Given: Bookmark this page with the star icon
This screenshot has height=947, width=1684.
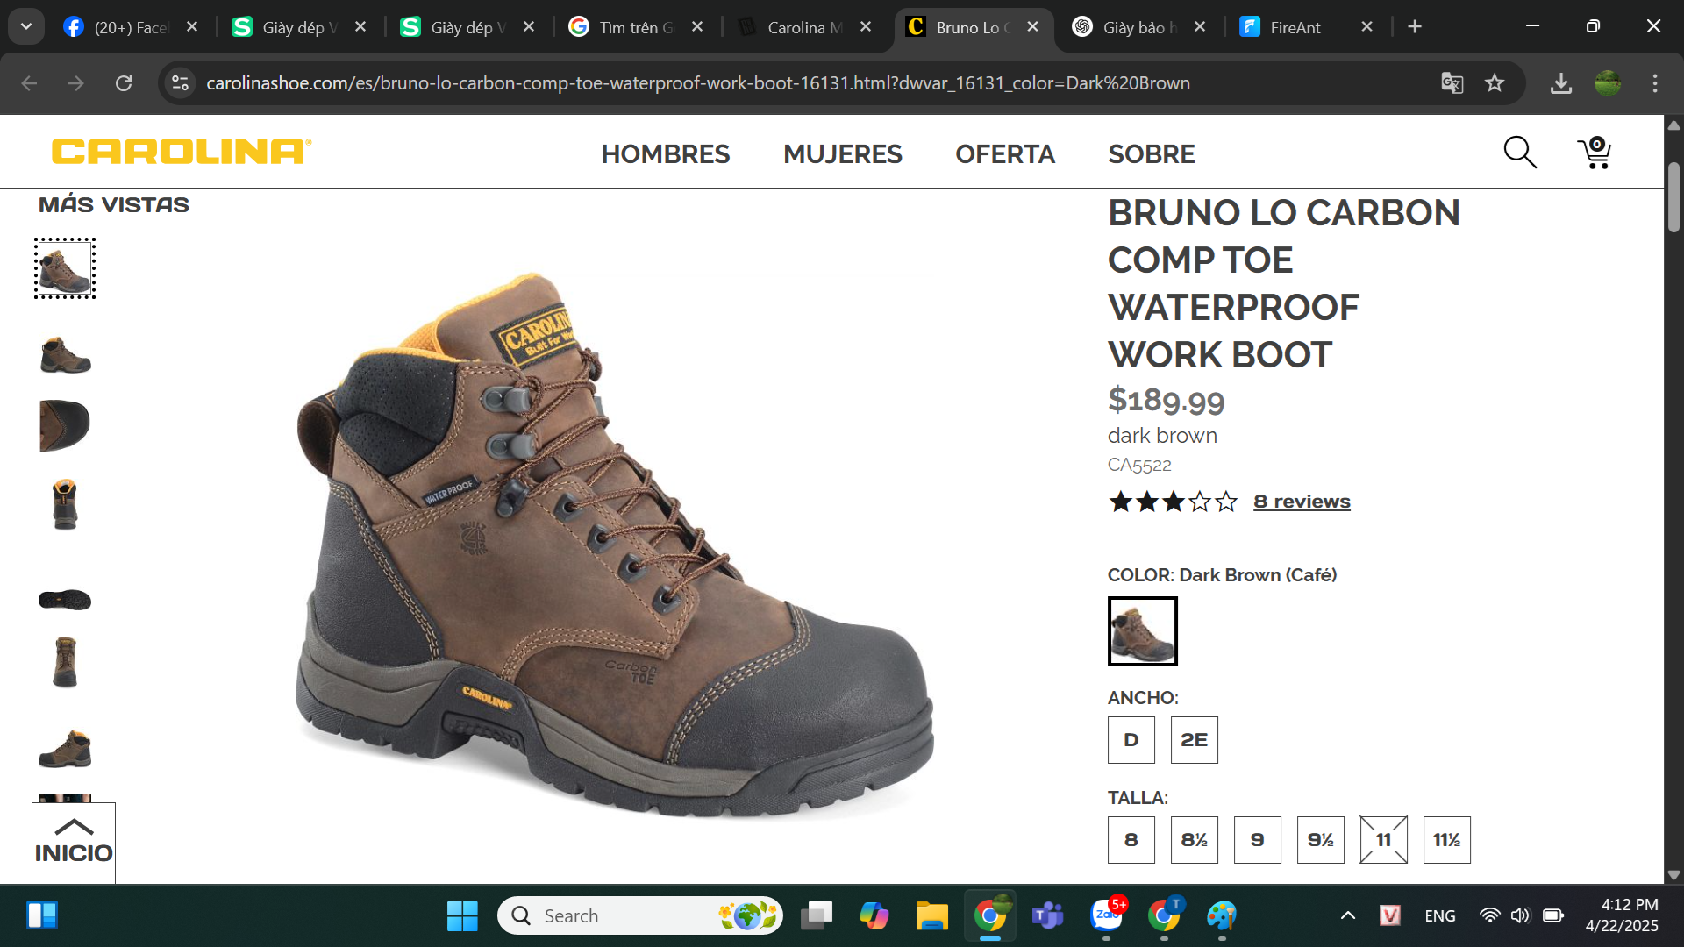Looking at the screenshot, I should [x=1495, y=83].
